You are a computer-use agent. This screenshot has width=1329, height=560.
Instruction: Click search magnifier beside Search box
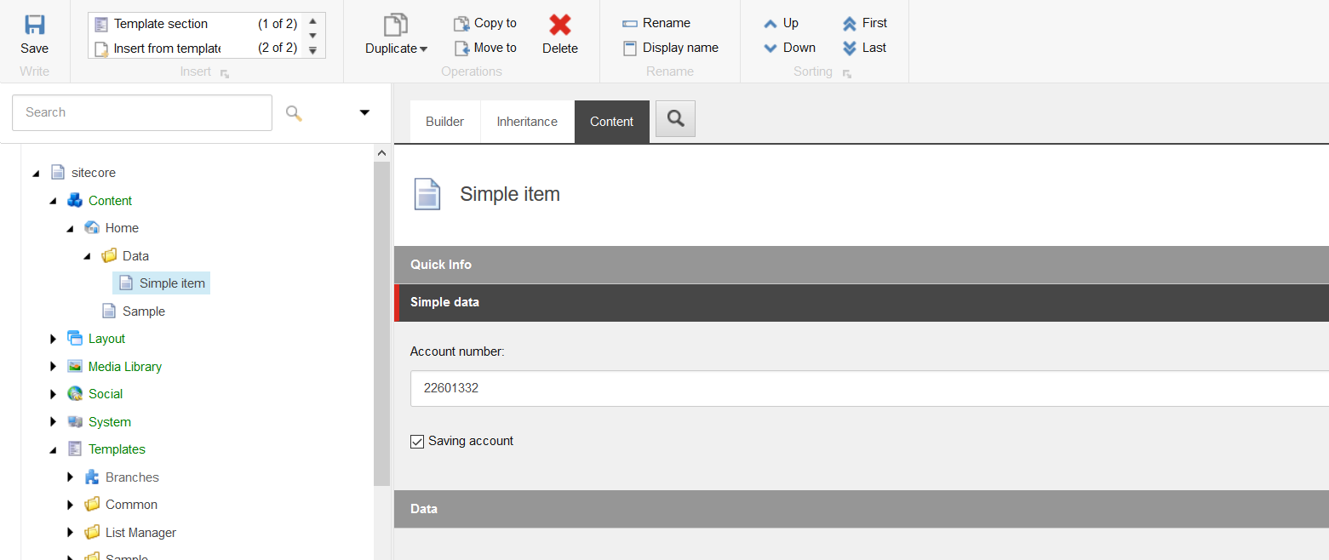(x=294, y=113)
